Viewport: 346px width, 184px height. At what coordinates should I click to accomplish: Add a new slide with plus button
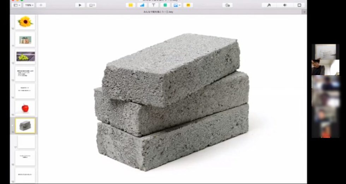[41, 5]
